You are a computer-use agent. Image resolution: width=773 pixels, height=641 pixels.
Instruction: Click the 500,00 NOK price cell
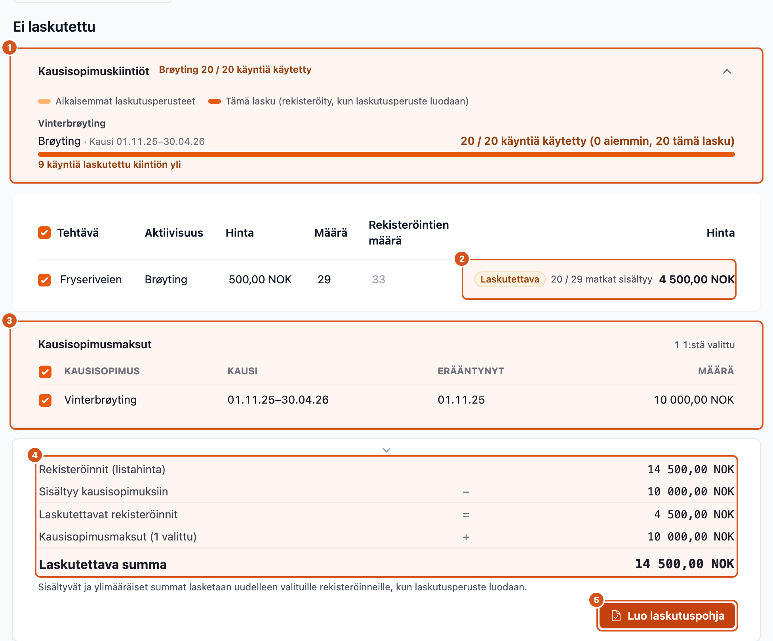(260, 279)
